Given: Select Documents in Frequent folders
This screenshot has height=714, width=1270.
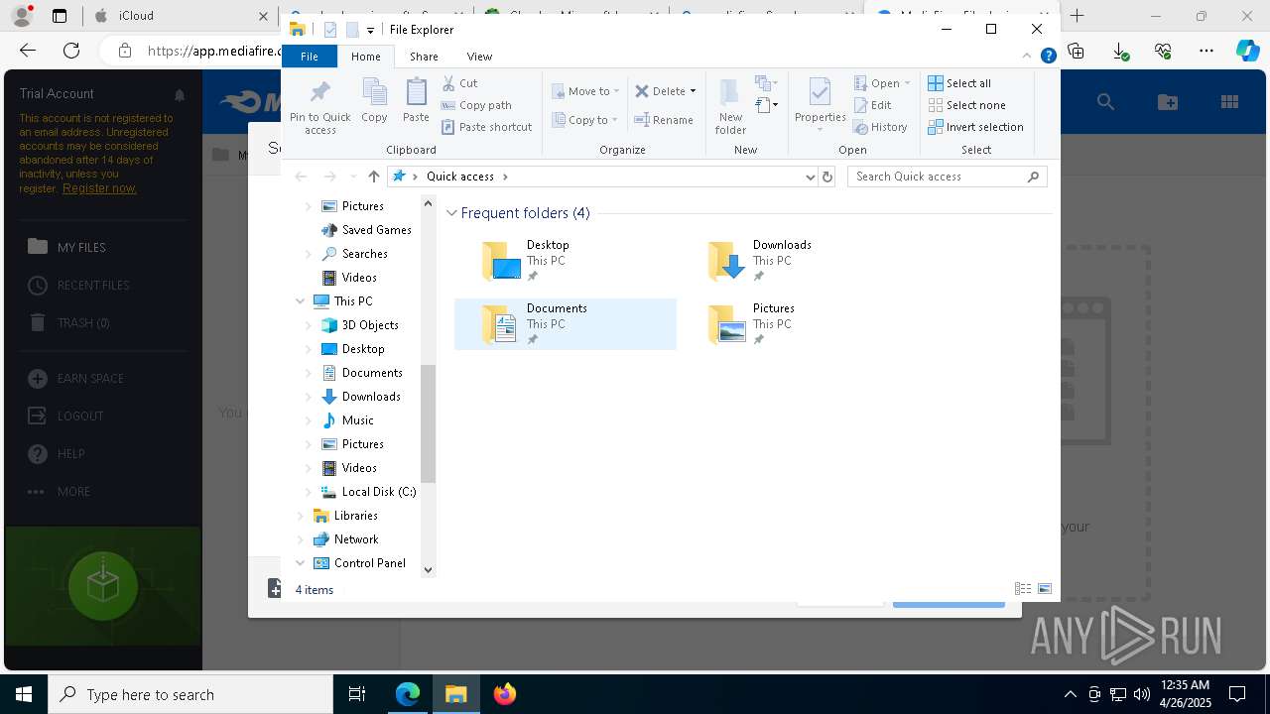Looking at the screenshot, I should pos(565,323).
